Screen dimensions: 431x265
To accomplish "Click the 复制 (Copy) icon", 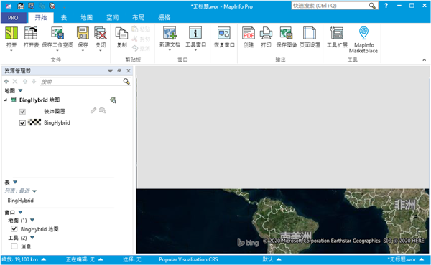I will click(x=121, y=34).
